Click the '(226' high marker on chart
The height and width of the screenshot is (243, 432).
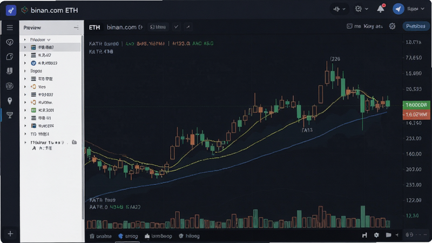click(335, 59)
